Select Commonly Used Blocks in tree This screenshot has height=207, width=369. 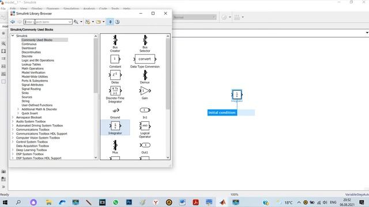(37, 40)
